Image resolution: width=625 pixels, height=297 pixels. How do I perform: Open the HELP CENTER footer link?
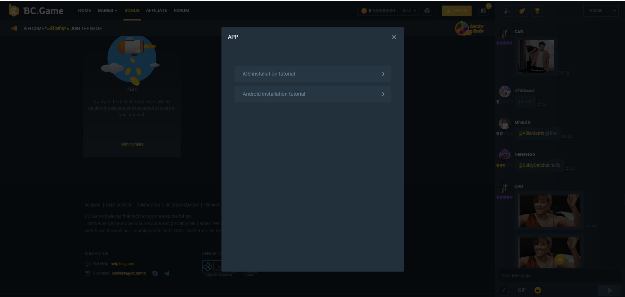pos(119,205)
